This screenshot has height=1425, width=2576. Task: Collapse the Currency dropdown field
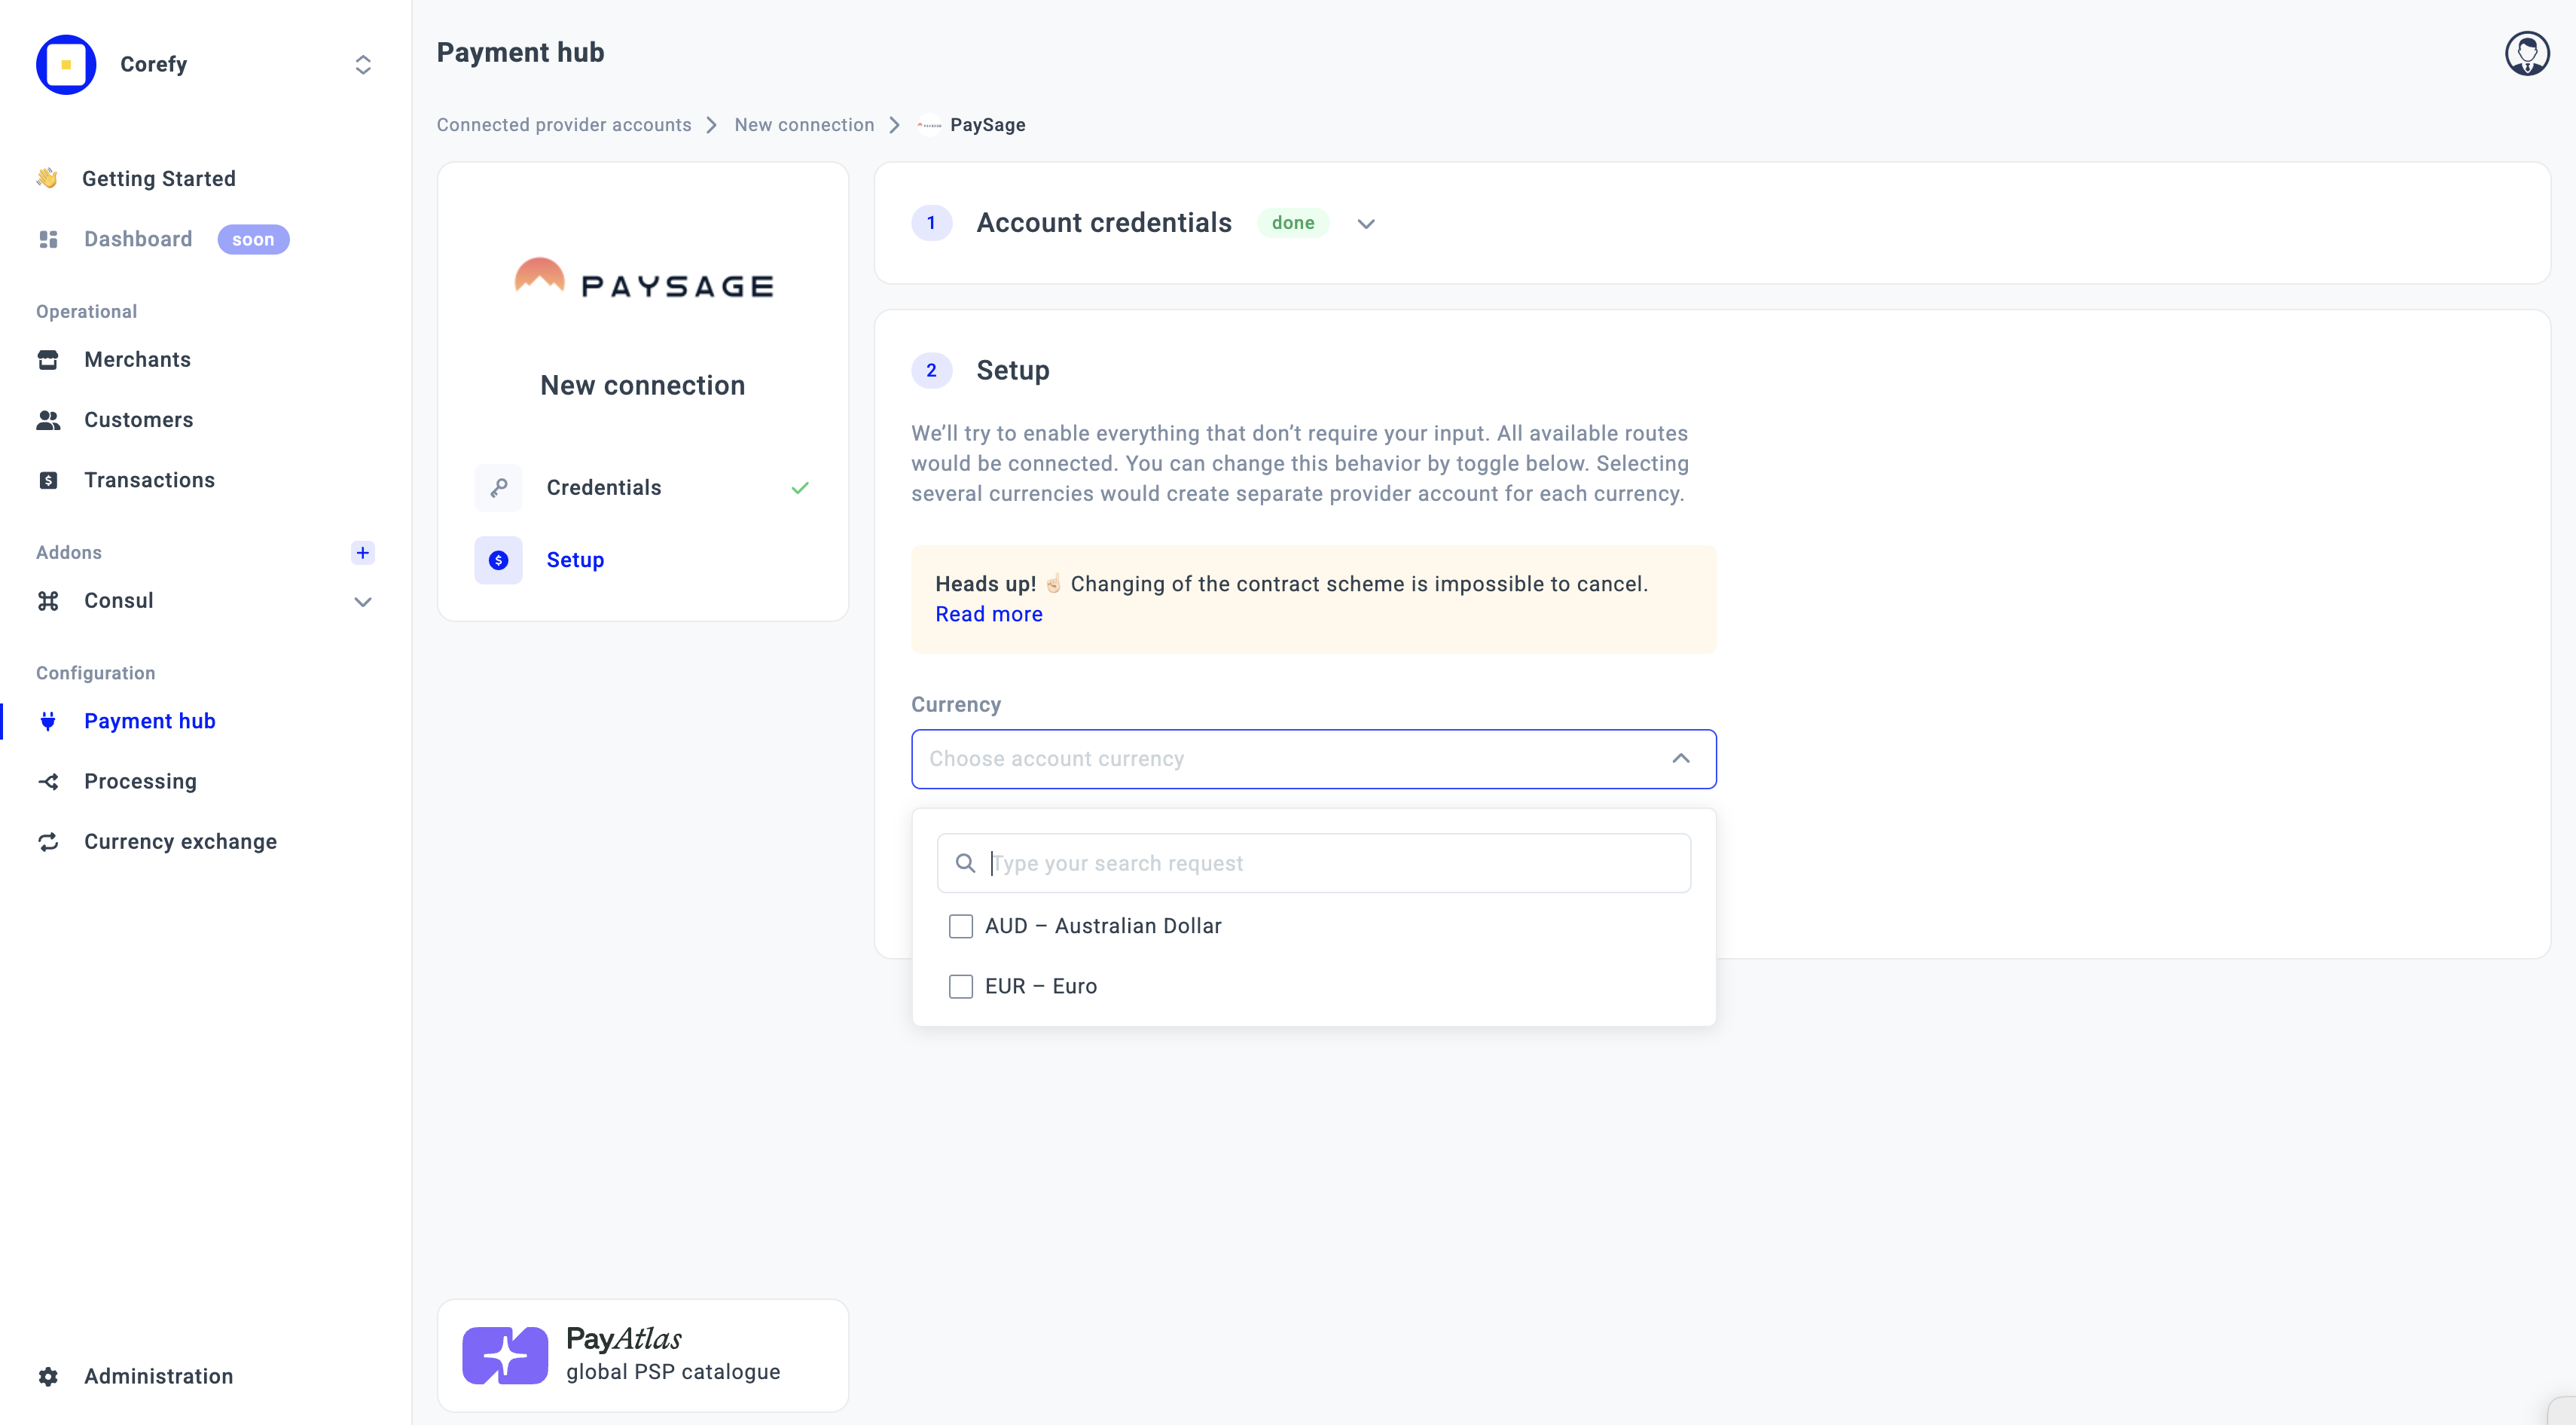click(x=1680, y=759)
